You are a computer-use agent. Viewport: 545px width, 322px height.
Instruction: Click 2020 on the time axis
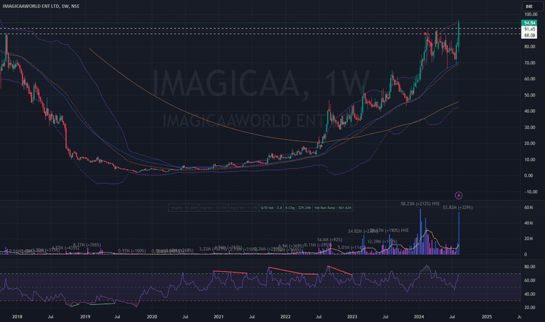[x=152, y=317]
